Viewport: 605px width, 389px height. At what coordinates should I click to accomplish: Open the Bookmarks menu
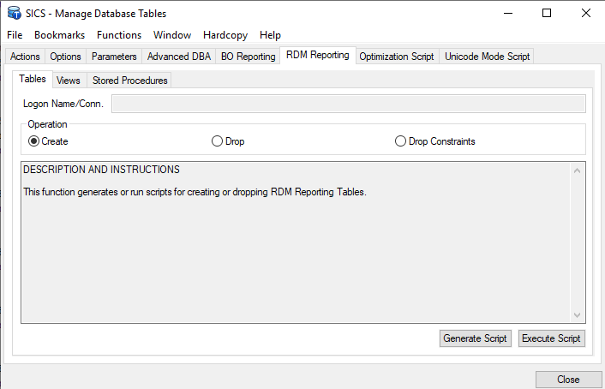(60, 35)
